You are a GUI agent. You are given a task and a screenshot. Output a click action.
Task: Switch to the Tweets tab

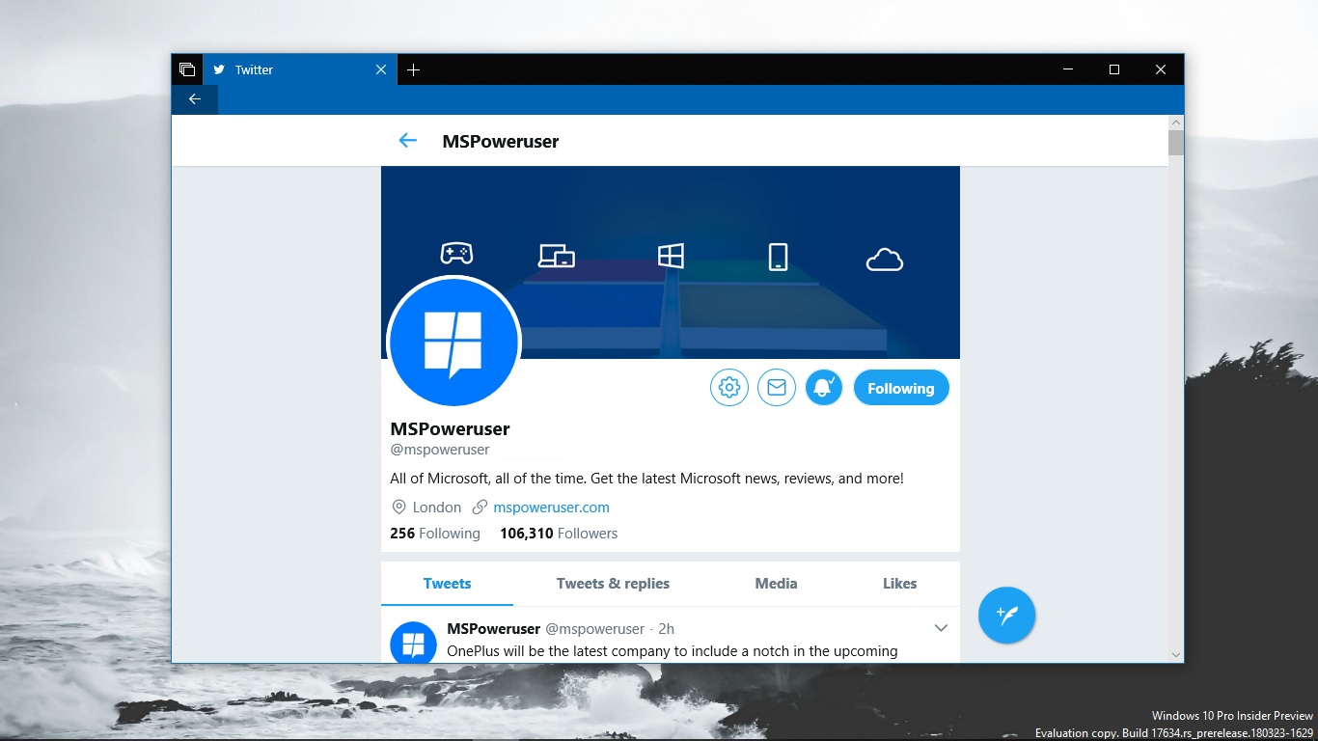point(447,584)
